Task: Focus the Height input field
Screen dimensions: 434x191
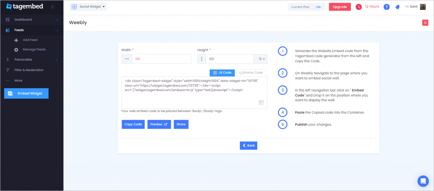Action: [230, 59]
